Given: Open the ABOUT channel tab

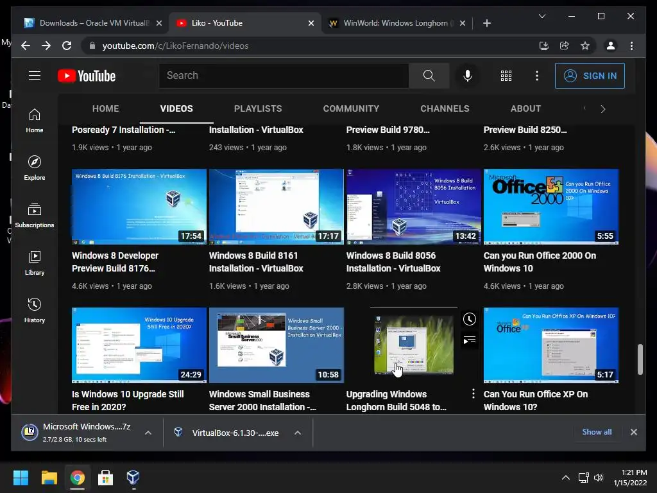Looking at the screenshot, I should [525, 108].
